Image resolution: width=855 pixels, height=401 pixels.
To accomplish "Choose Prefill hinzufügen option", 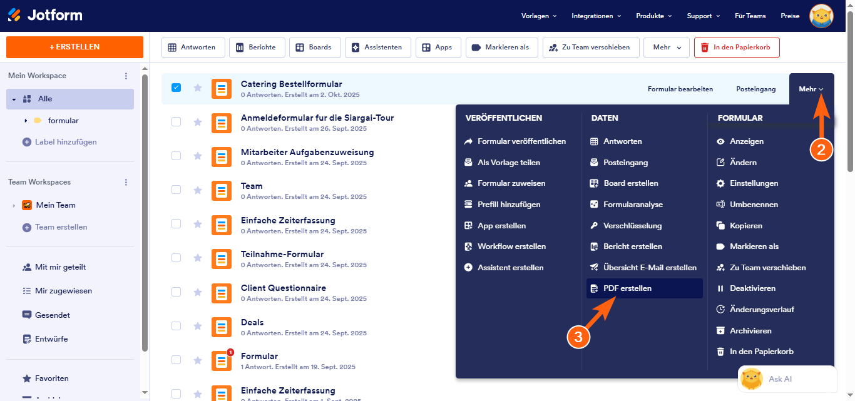I will pos(502,205).
